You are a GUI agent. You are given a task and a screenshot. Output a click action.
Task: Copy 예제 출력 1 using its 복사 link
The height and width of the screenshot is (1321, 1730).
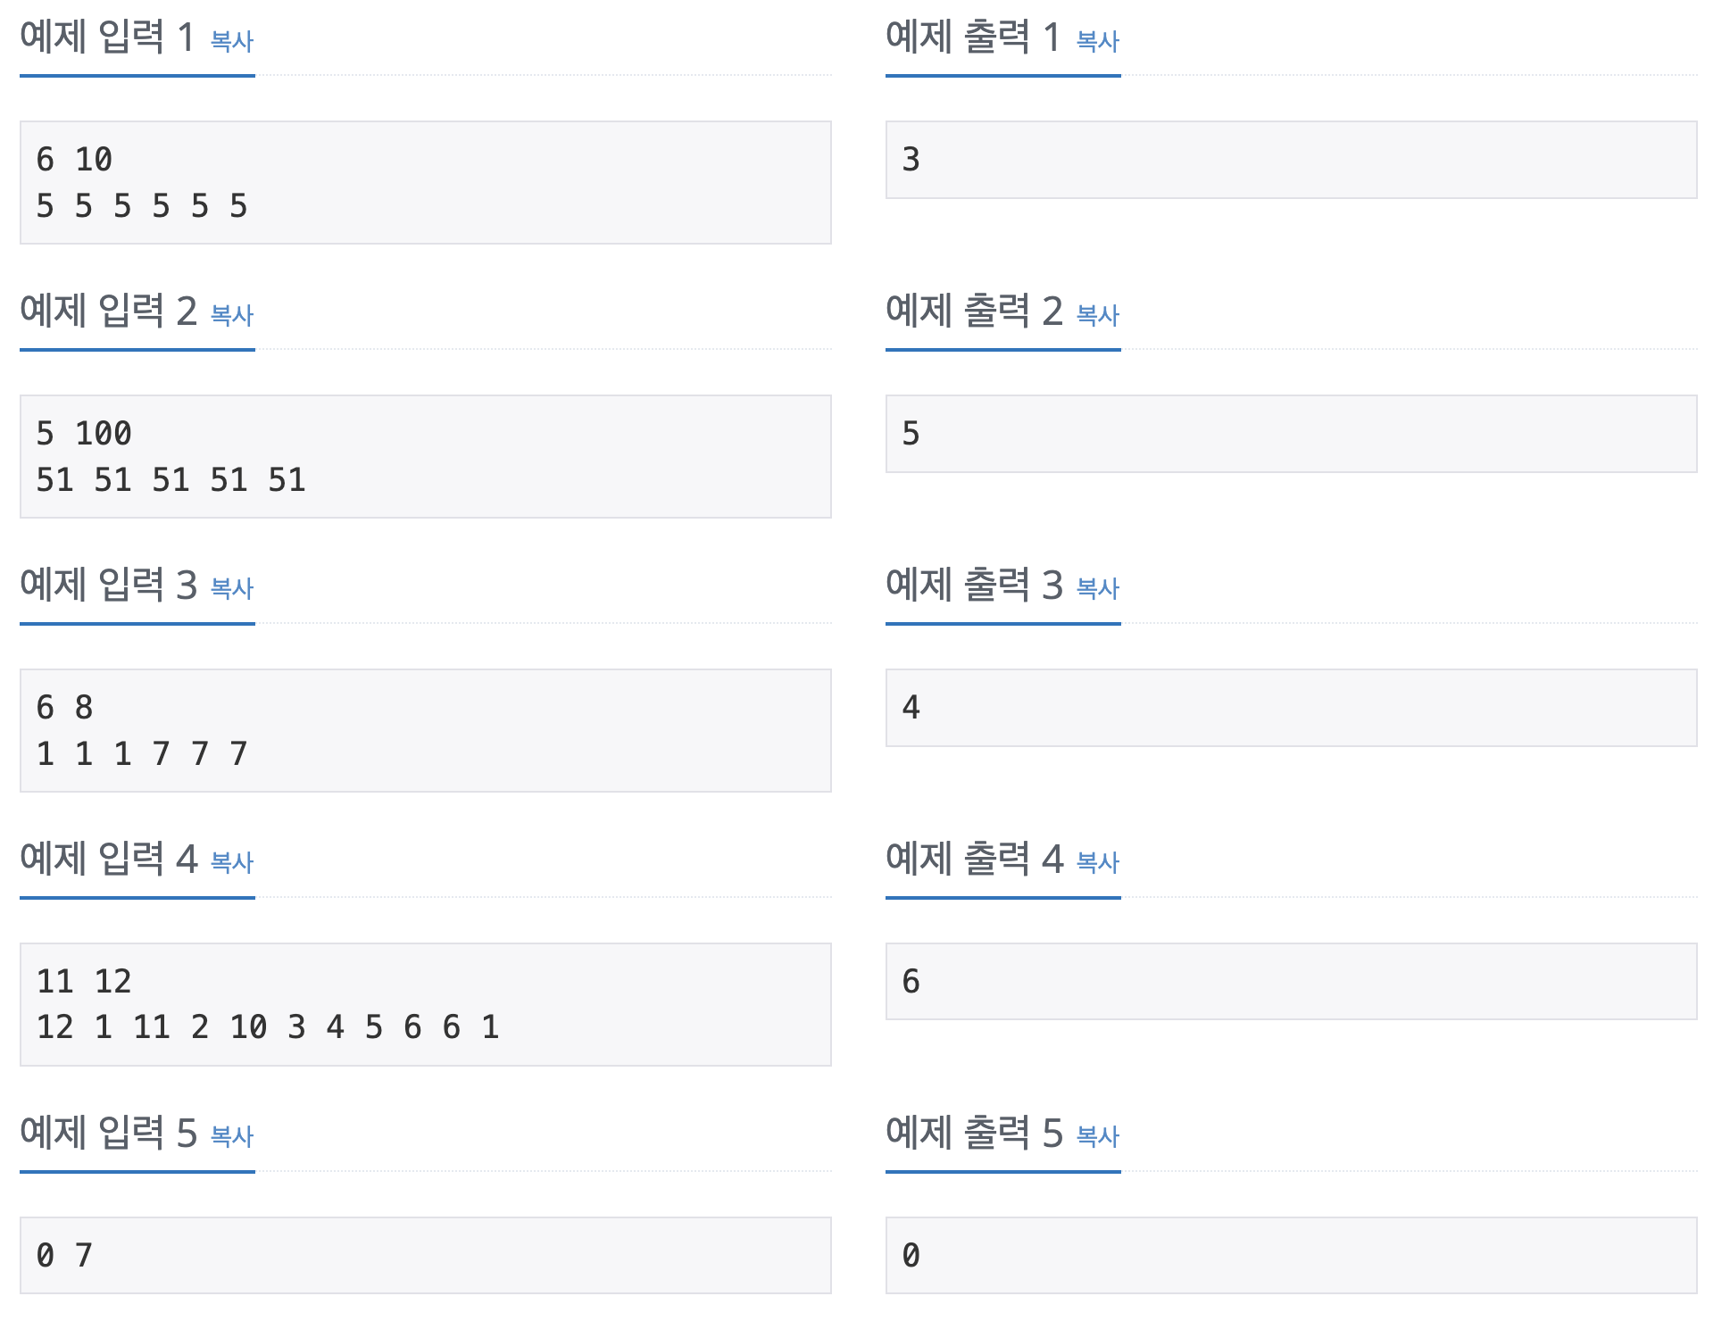point(1097,41)
